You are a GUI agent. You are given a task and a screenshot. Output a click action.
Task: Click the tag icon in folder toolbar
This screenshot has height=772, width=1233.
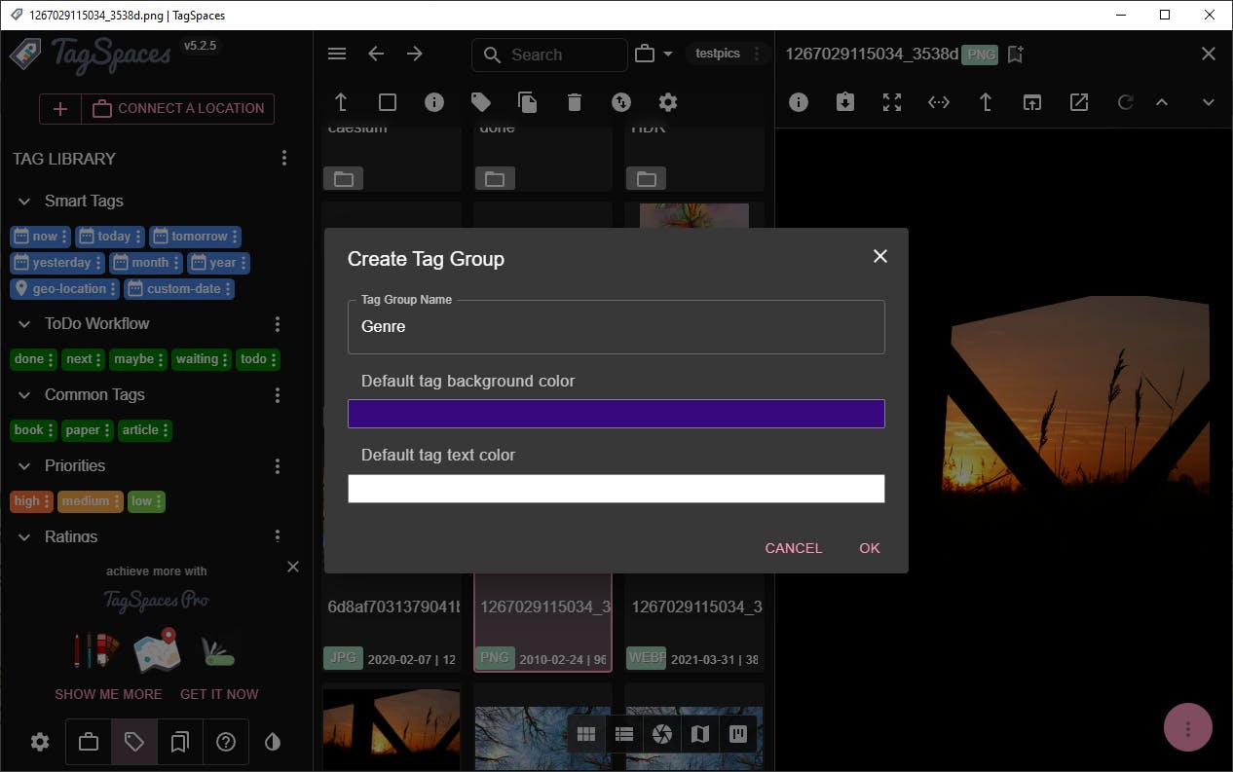pos(481,102)
